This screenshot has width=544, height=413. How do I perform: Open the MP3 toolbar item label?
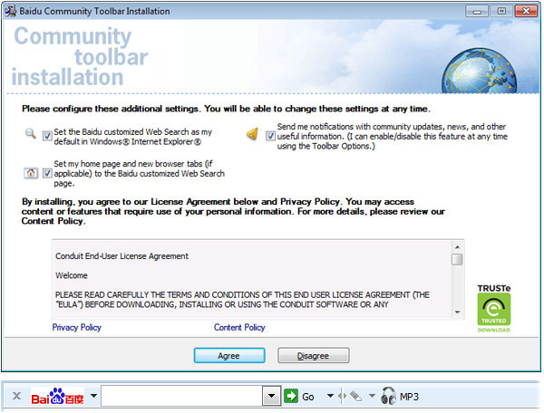coord(409,397)
